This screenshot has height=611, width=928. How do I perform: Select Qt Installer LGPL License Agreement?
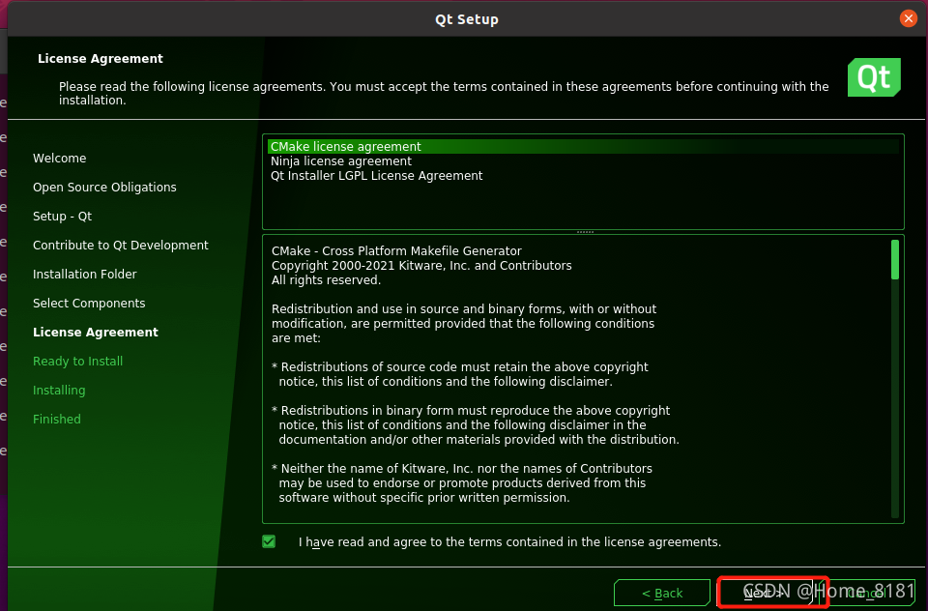583,176
